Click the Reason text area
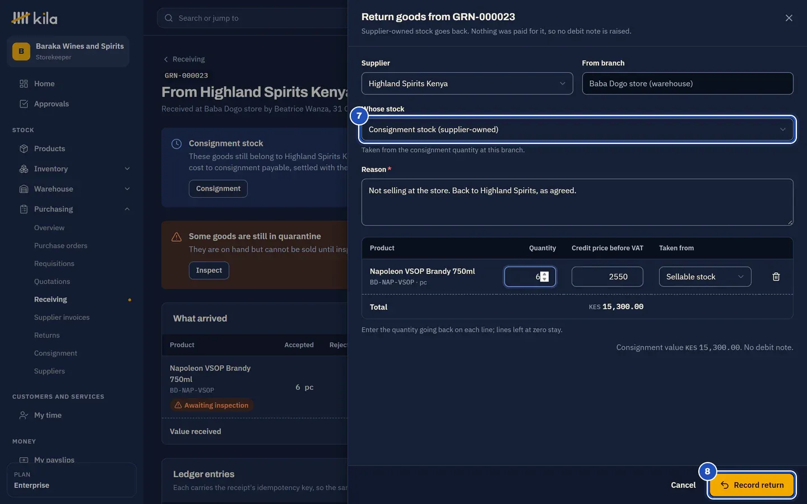This screenshot has height=504, width=807. coord(577,202)
